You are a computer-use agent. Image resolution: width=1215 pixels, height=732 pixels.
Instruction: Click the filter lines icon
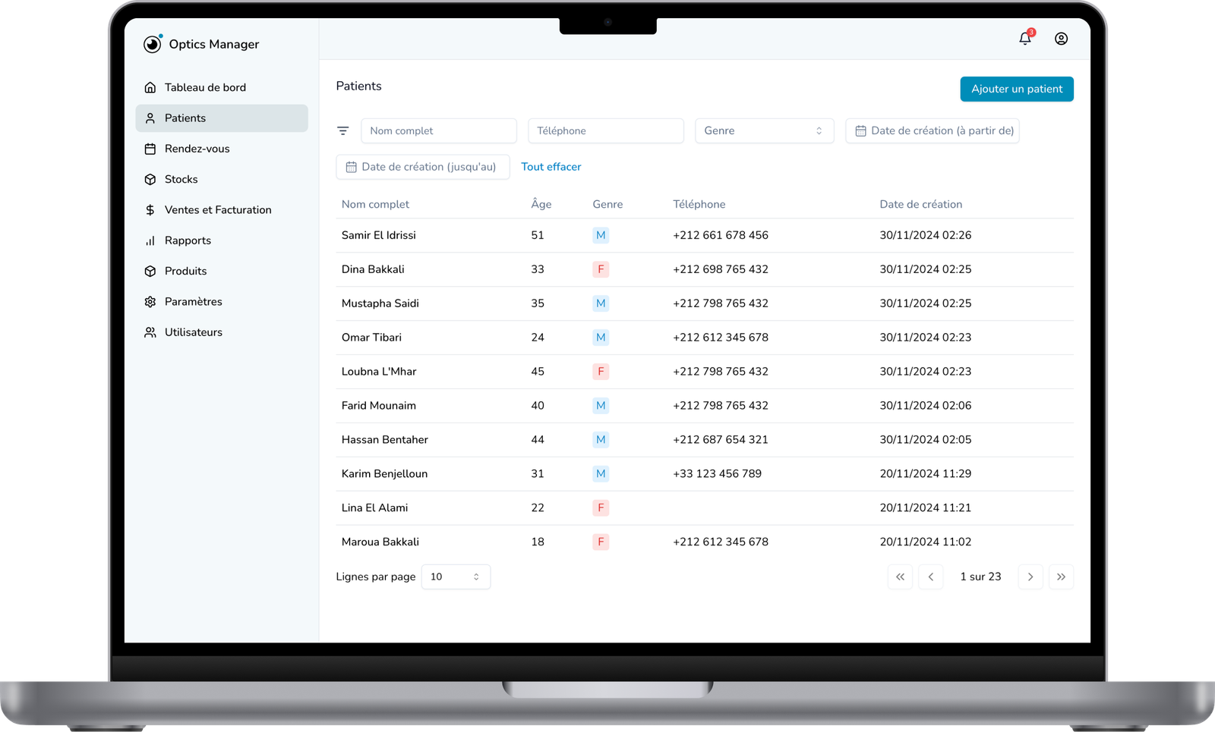click(343, 130)
